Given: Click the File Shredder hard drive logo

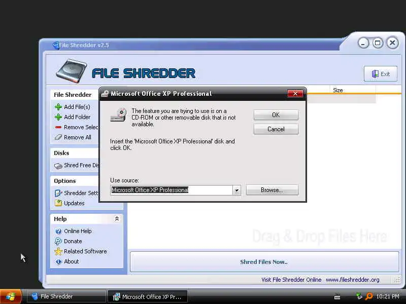Looking at the screenshot, I should [72, 71].
